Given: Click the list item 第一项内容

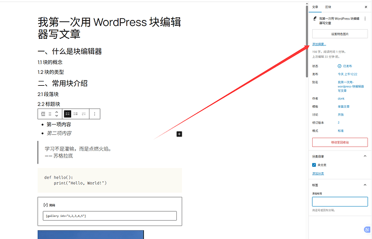Looking at the screenshot, I should (x=59, y=125).
